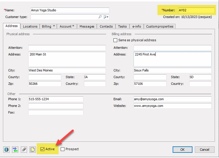The image size is (219, 158).
Task: Click the Created on 10/13/2023 text
Action: 188,17
